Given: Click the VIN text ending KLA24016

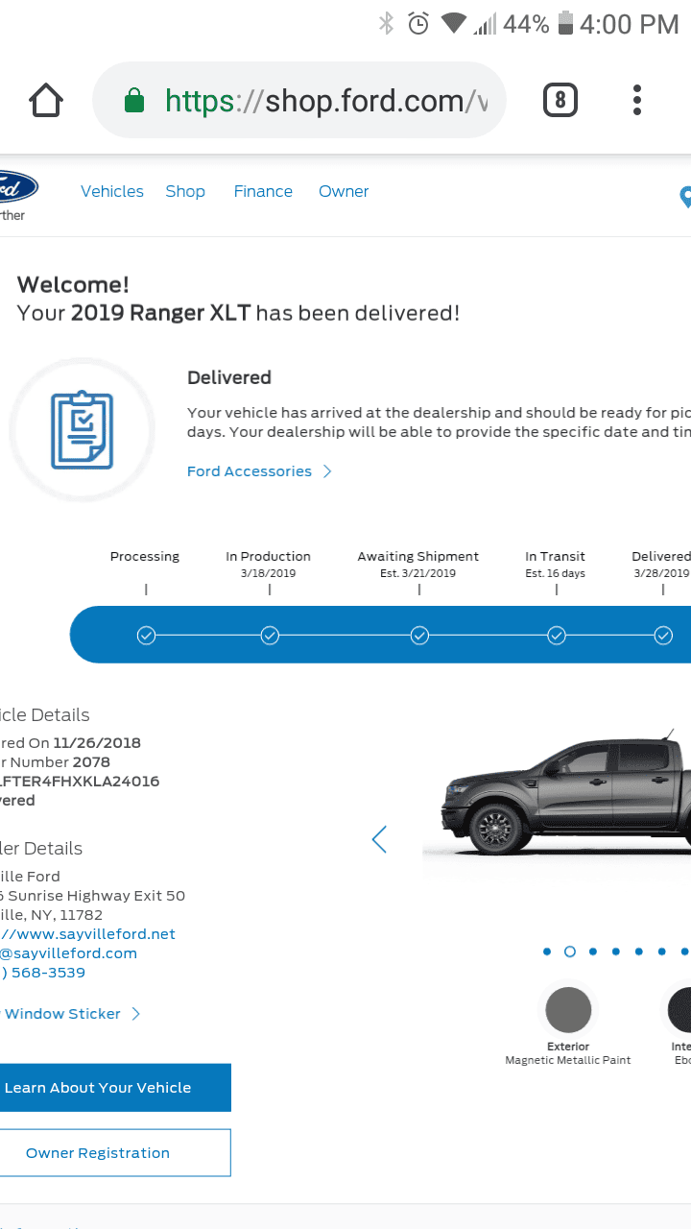Looking at the screenshot, I should click(80, 781).
